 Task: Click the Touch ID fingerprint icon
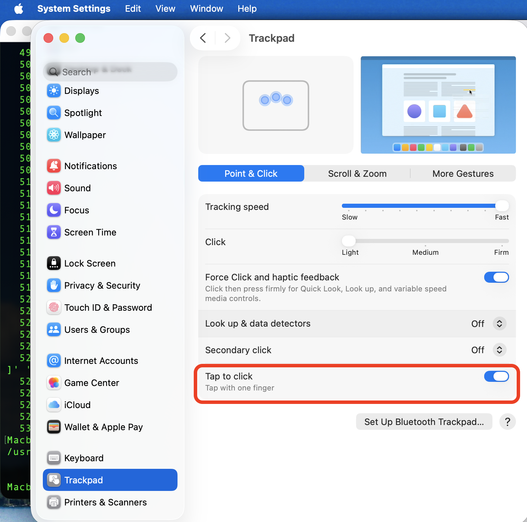54,308
